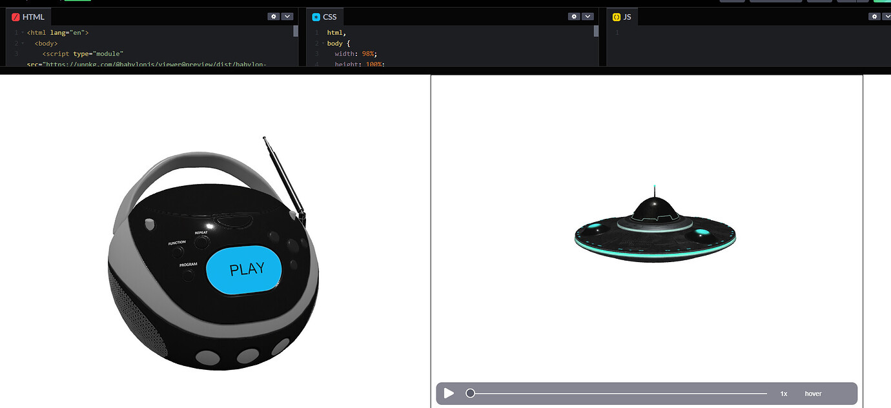Open the CSS panel settings gear
891x408 pixels.
[x=574, y=16]
